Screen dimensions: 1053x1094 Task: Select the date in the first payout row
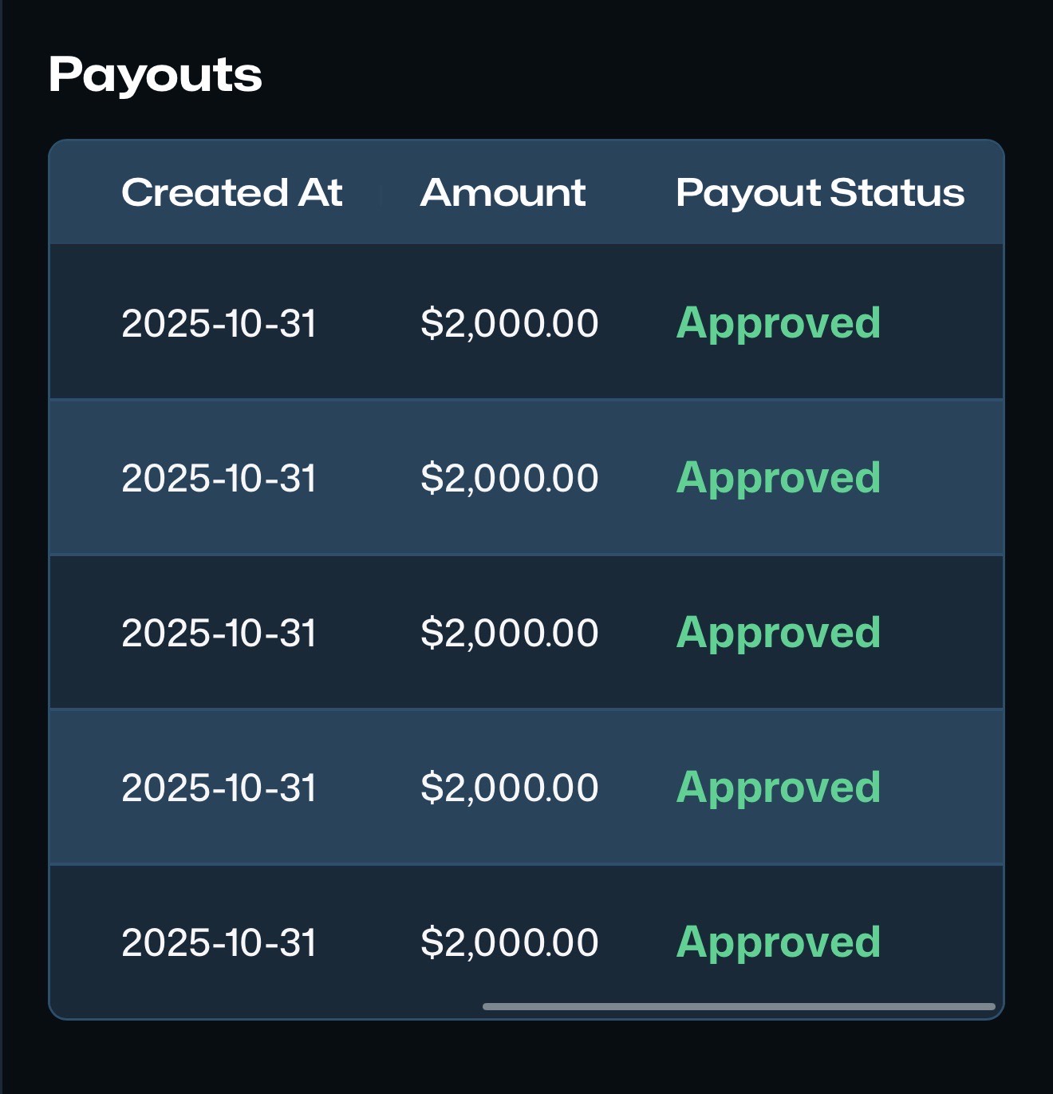(219, 323)
